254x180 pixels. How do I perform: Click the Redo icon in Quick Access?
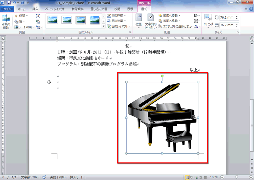pyautogui.click(x=22, y=3)
